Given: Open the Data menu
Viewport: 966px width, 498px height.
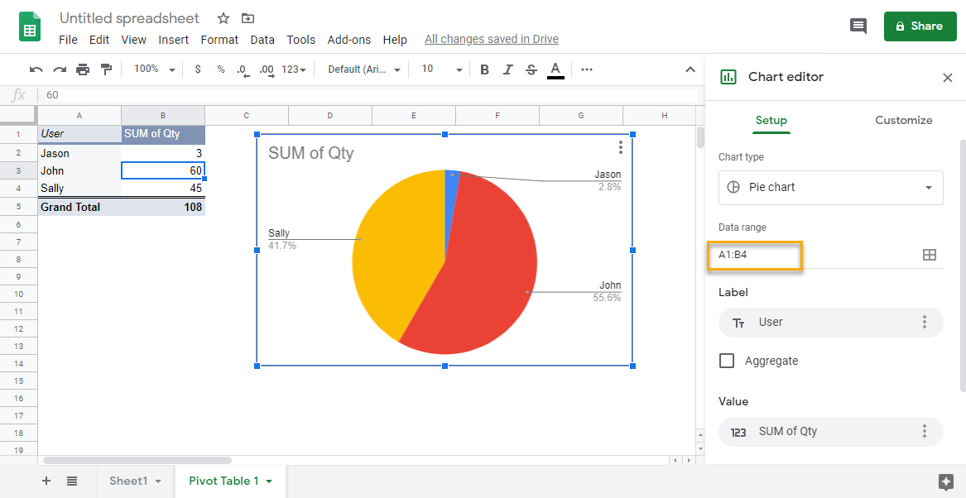Looking at the screenshot, I should [262, 40].
